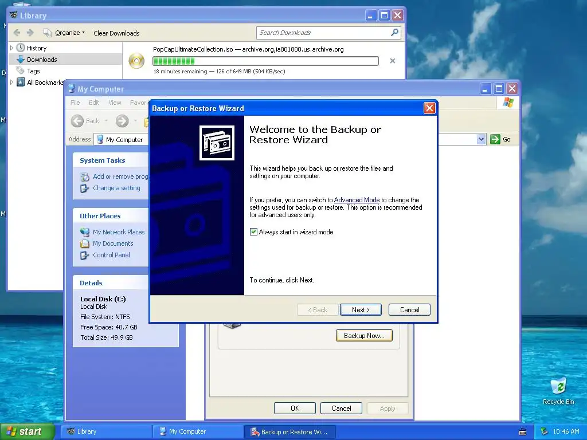
Task: Close the Backup or Restore Wizard dialog
Action: [429, 108]
